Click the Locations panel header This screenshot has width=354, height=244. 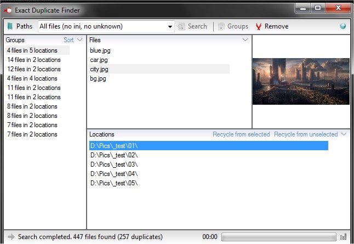pos(102,134)
